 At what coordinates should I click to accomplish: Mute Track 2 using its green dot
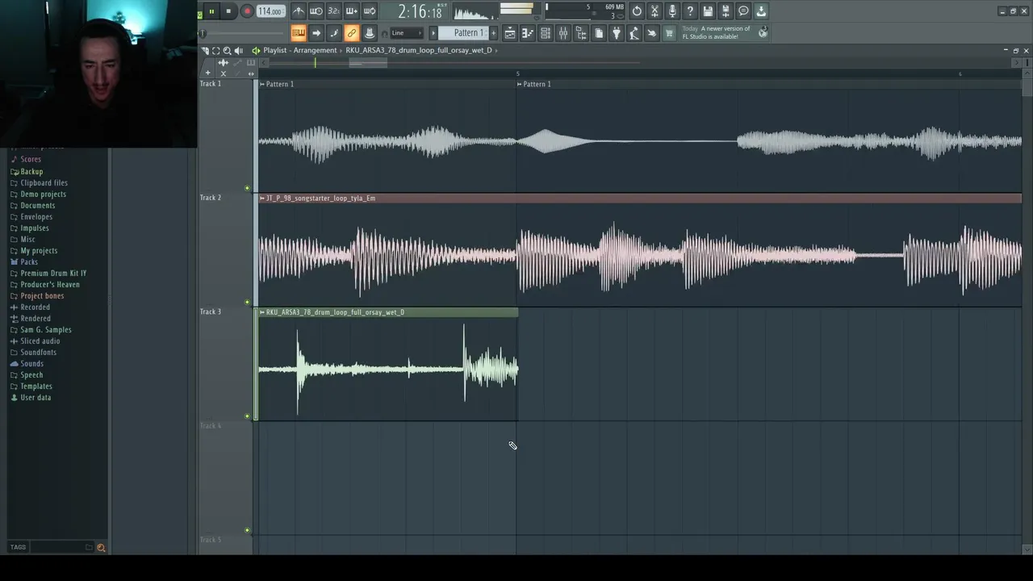pos(248,302)
